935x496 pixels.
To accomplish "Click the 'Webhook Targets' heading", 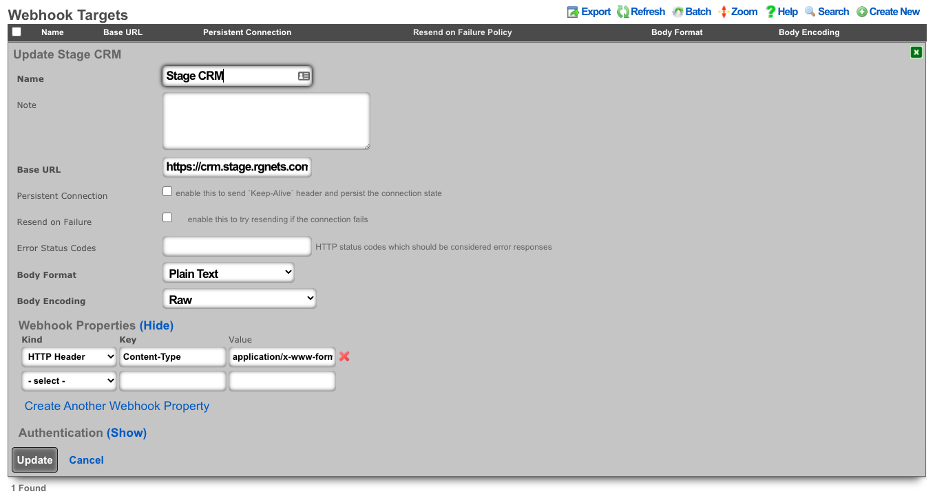I will [68, 14].
